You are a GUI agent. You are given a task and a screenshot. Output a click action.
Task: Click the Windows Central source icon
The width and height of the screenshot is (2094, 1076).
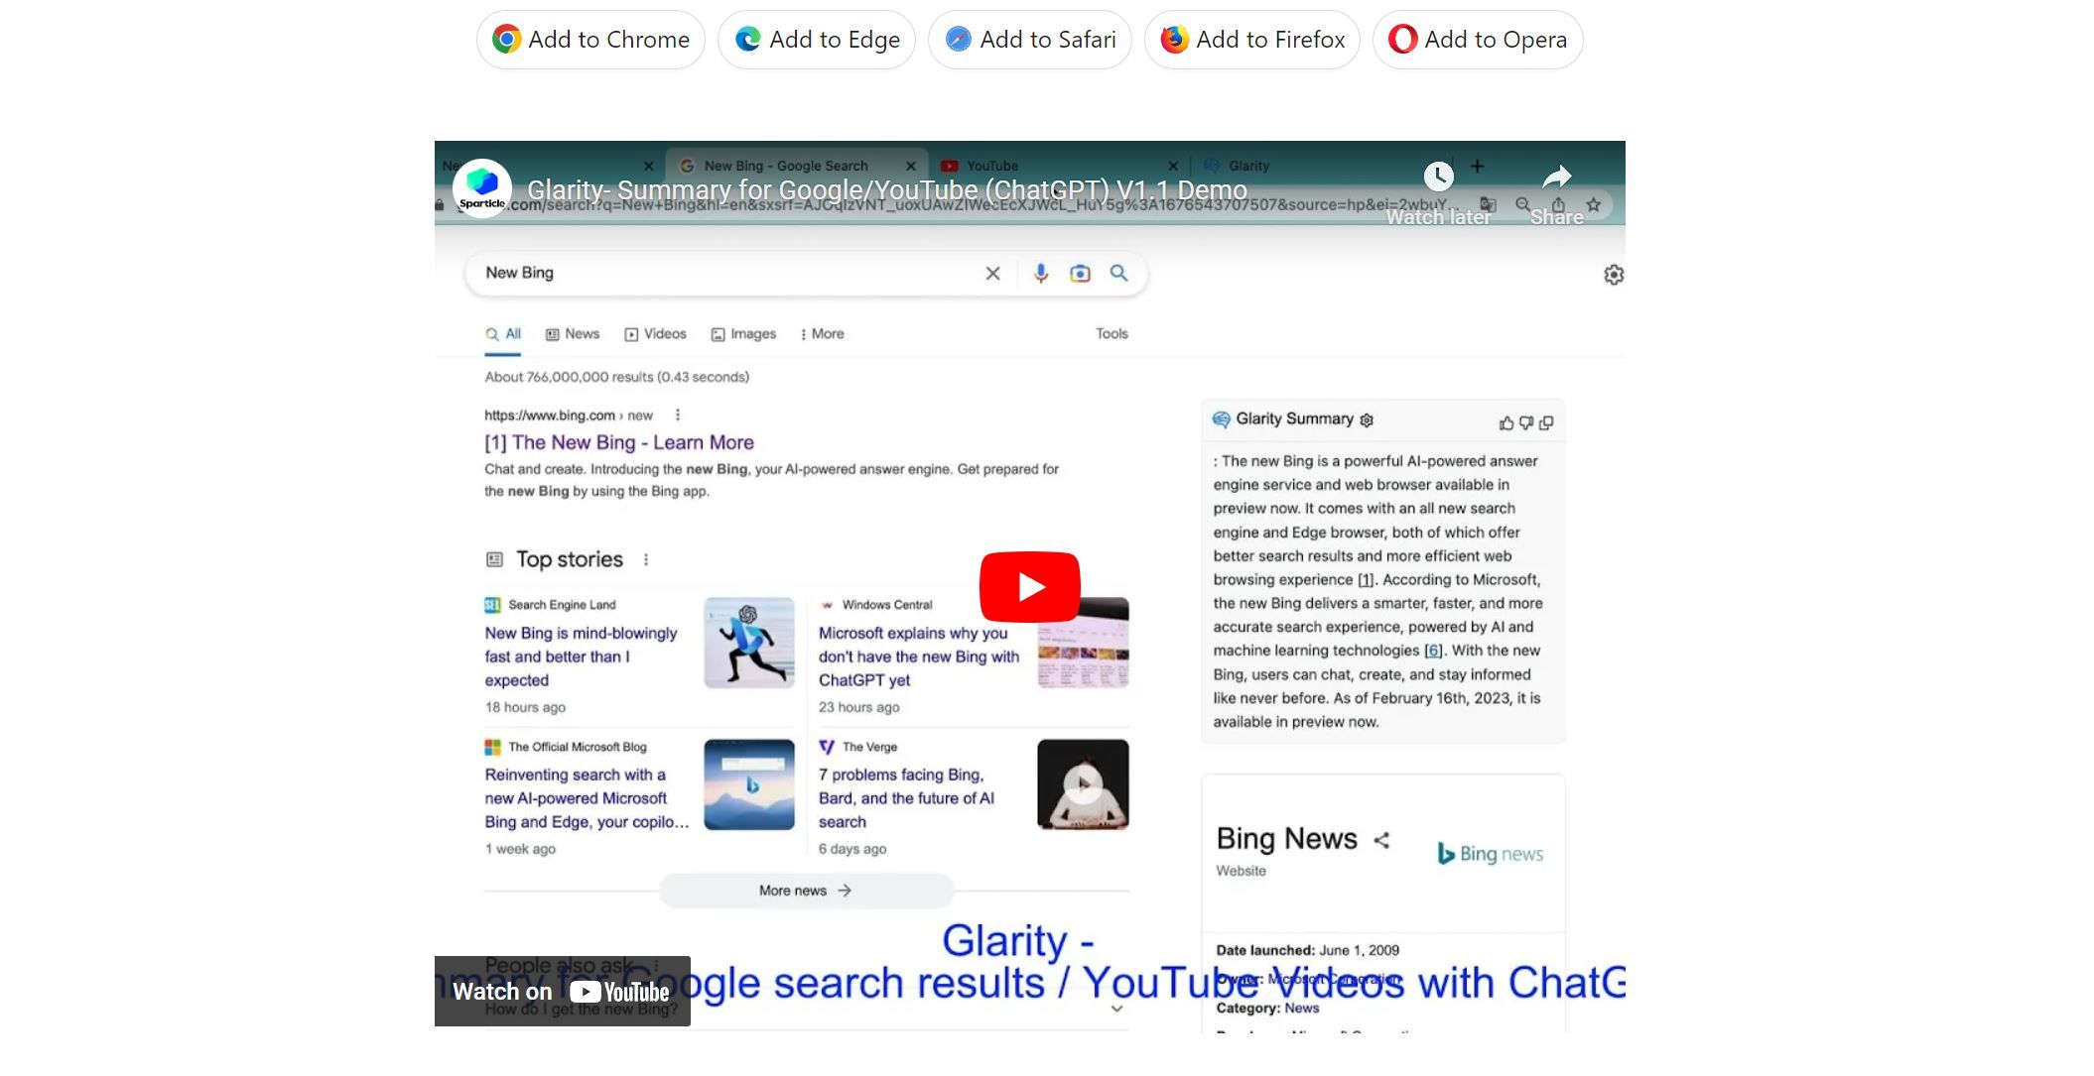(x=827, y=605)
